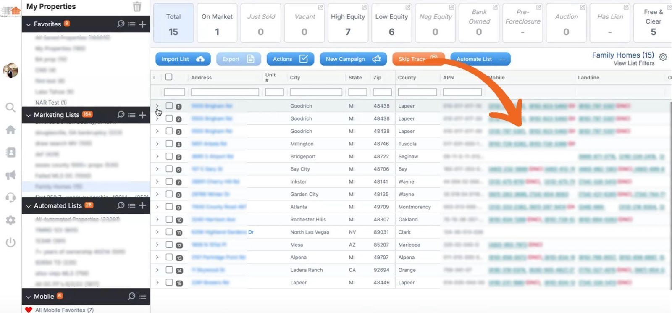Screen dimensions: 672x313
Task: Switch to the On Market tab
Action: (217, 23)
